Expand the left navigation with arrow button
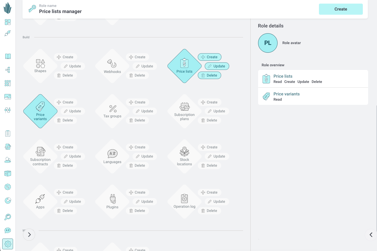Viewport: 377px width, 251px height. [x=29, y=235]
